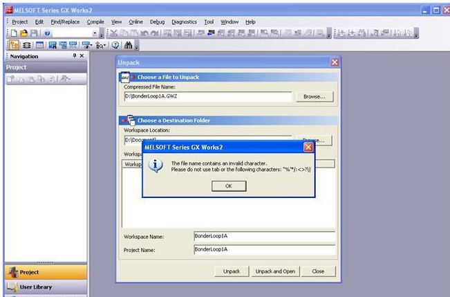This screenshot has width=450, height=297.
Task: Click the New Data icon in Project toolbar
Action: (x=11, y=79)
